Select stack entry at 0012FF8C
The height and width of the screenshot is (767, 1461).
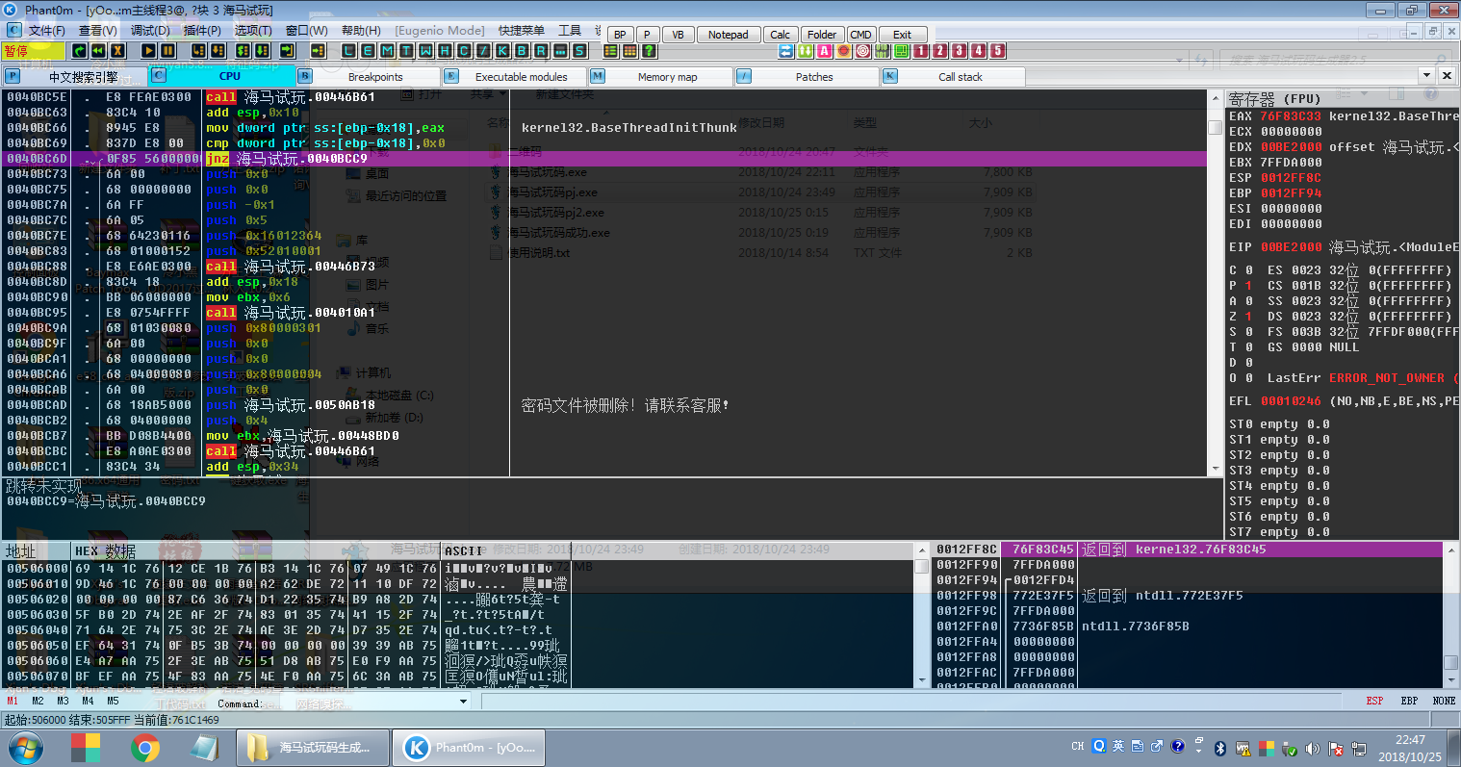tap(1188, 550)
